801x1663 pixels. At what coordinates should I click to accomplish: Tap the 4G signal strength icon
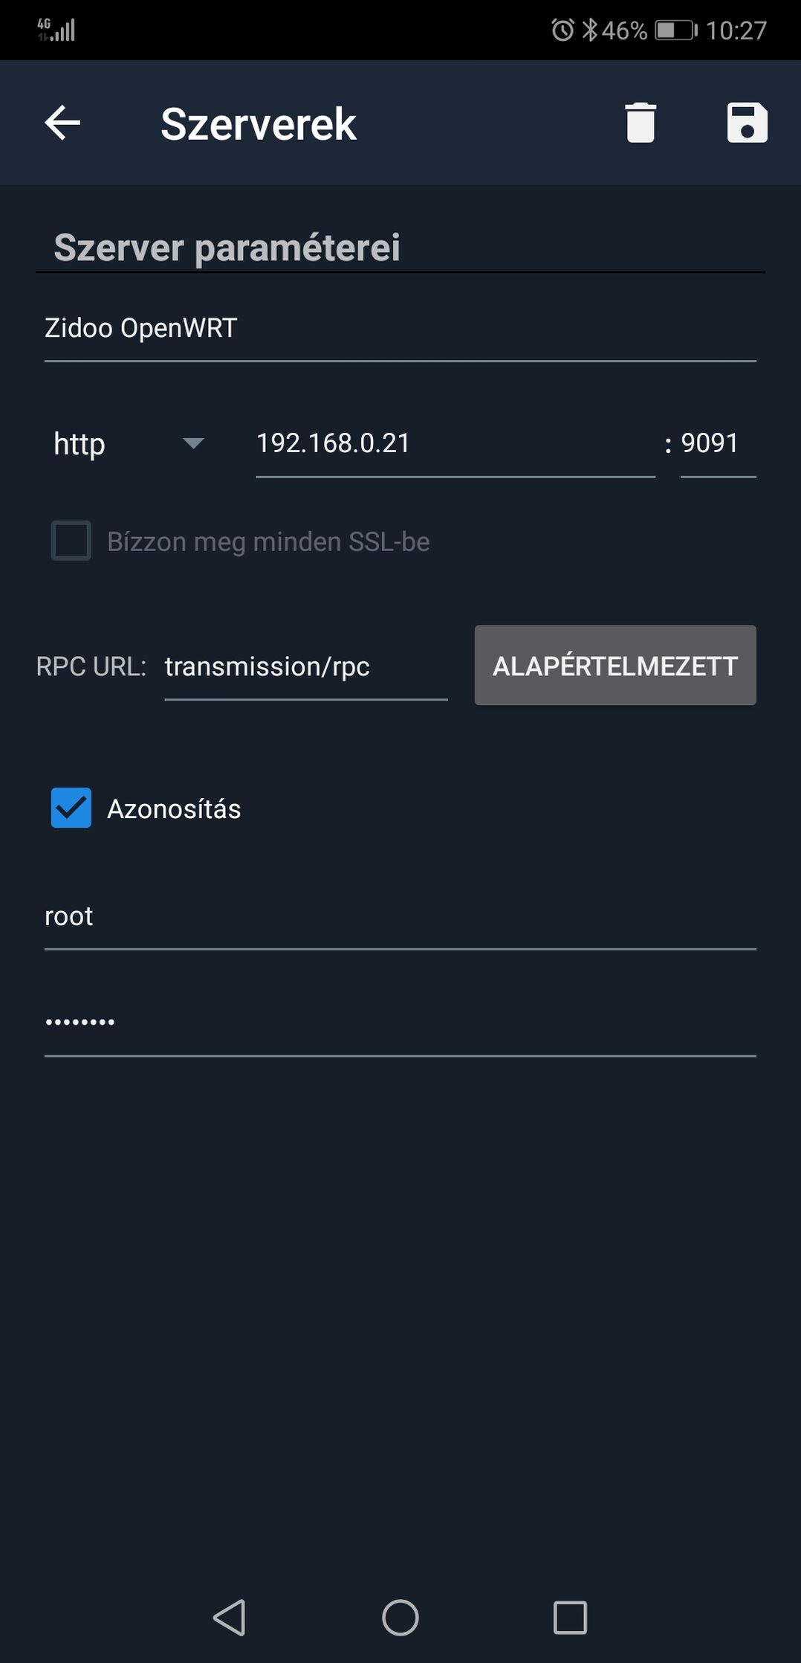[56, 30]
